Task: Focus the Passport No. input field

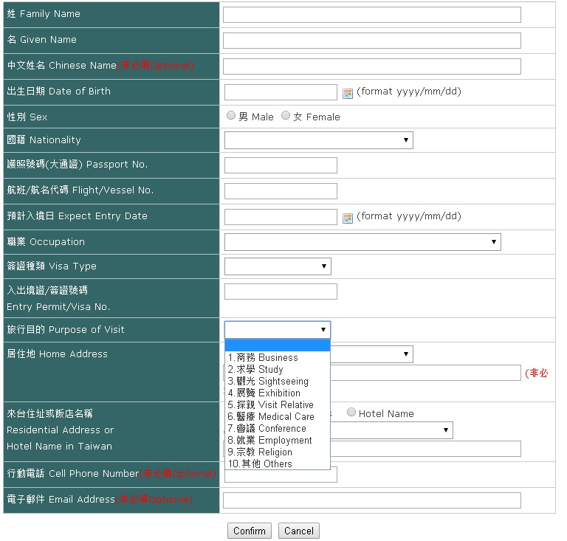Action: click(x=281, y=165)
